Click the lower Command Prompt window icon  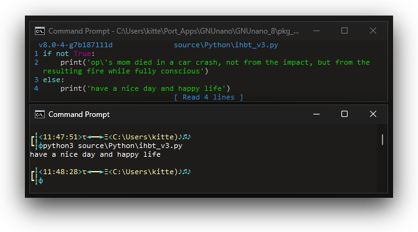coord(40,114)
